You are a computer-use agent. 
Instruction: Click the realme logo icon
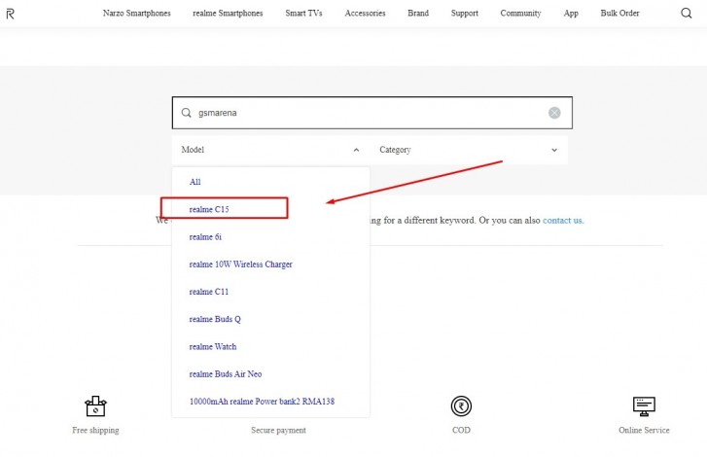(11, 14)
